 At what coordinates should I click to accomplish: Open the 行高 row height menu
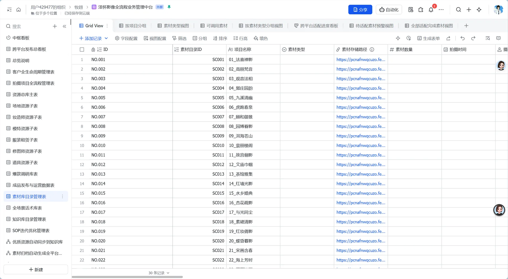click(x=240, y=38)
